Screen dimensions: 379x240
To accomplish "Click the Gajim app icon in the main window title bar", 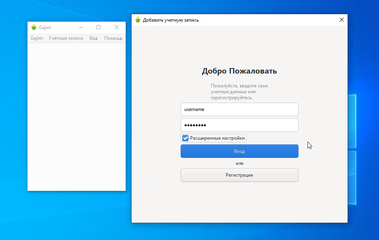I will [x=34, y=28].
